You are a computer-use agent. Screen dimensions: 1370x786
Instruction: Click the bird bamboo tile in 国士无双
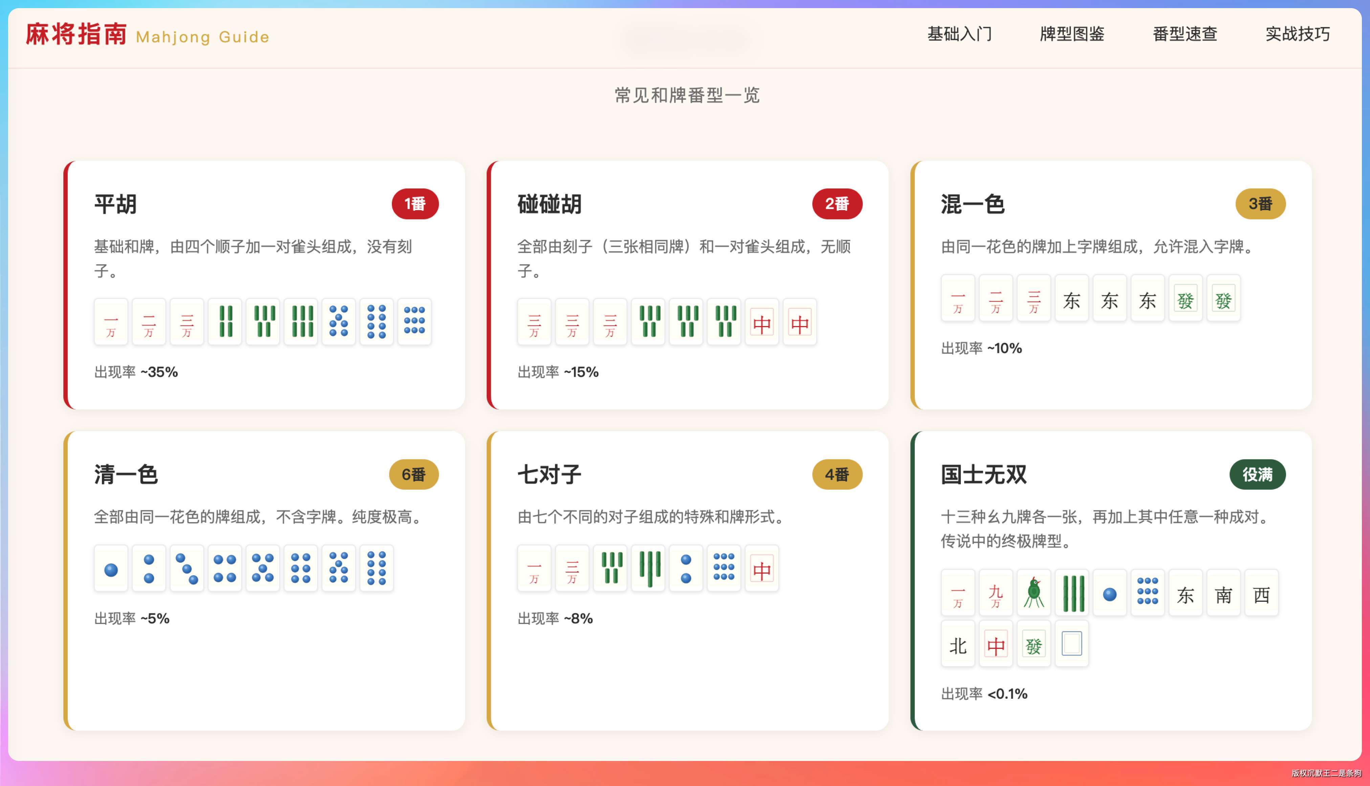(x=1034, y=593)
